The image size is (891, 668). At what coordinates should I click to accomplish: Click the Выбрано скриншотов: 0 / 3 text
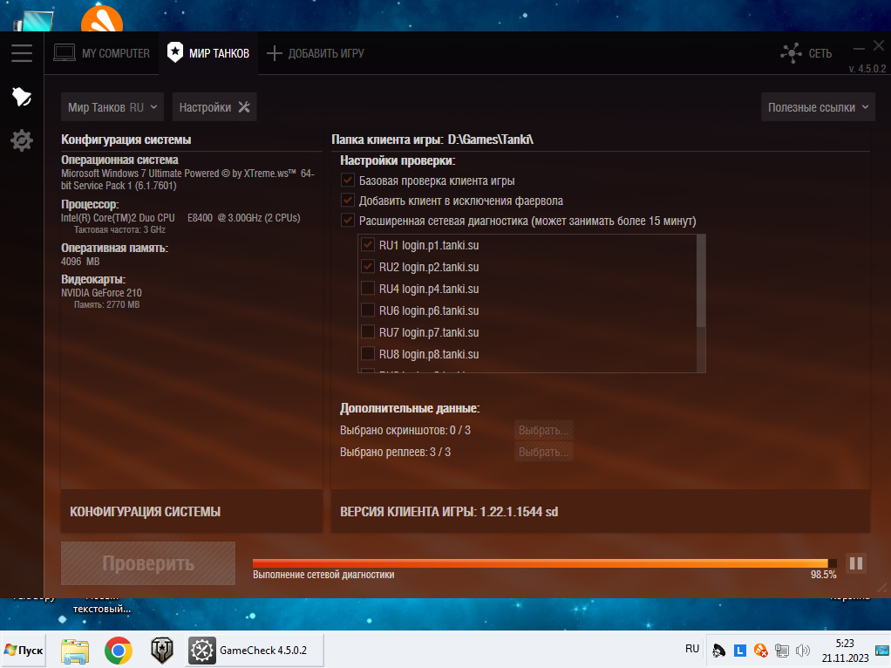(405, 430)
